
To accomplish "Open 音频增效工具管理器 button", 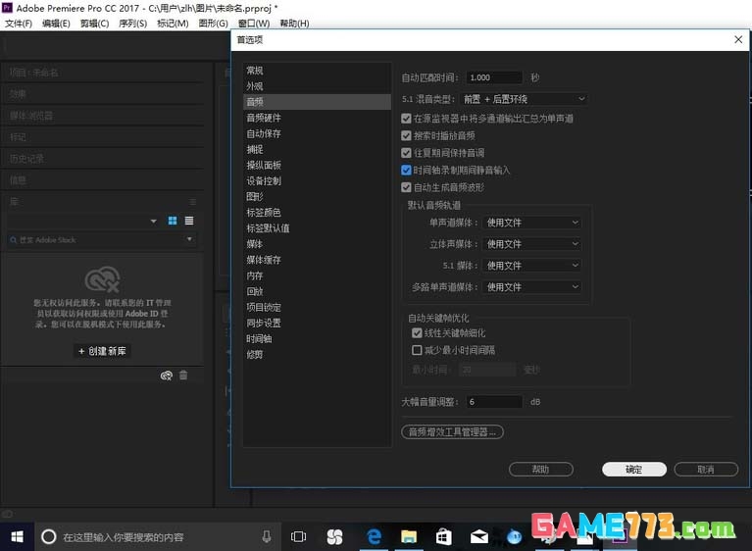I will 452,432.
